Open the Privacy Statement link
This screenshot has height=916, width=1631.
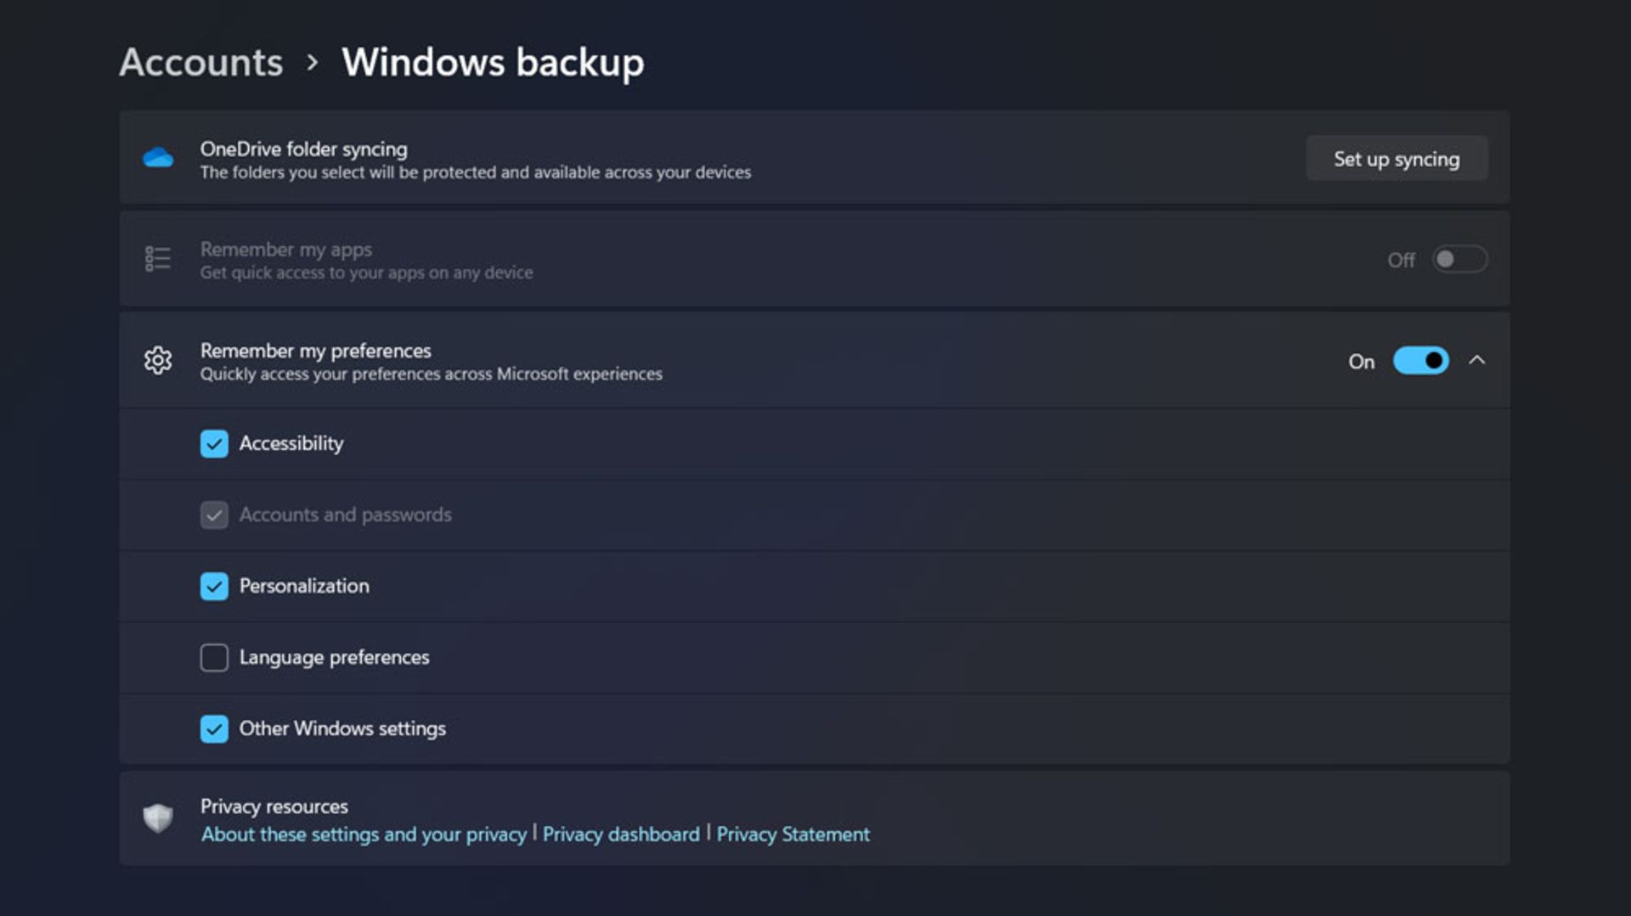pyautogui.click(x=793, y=835)
